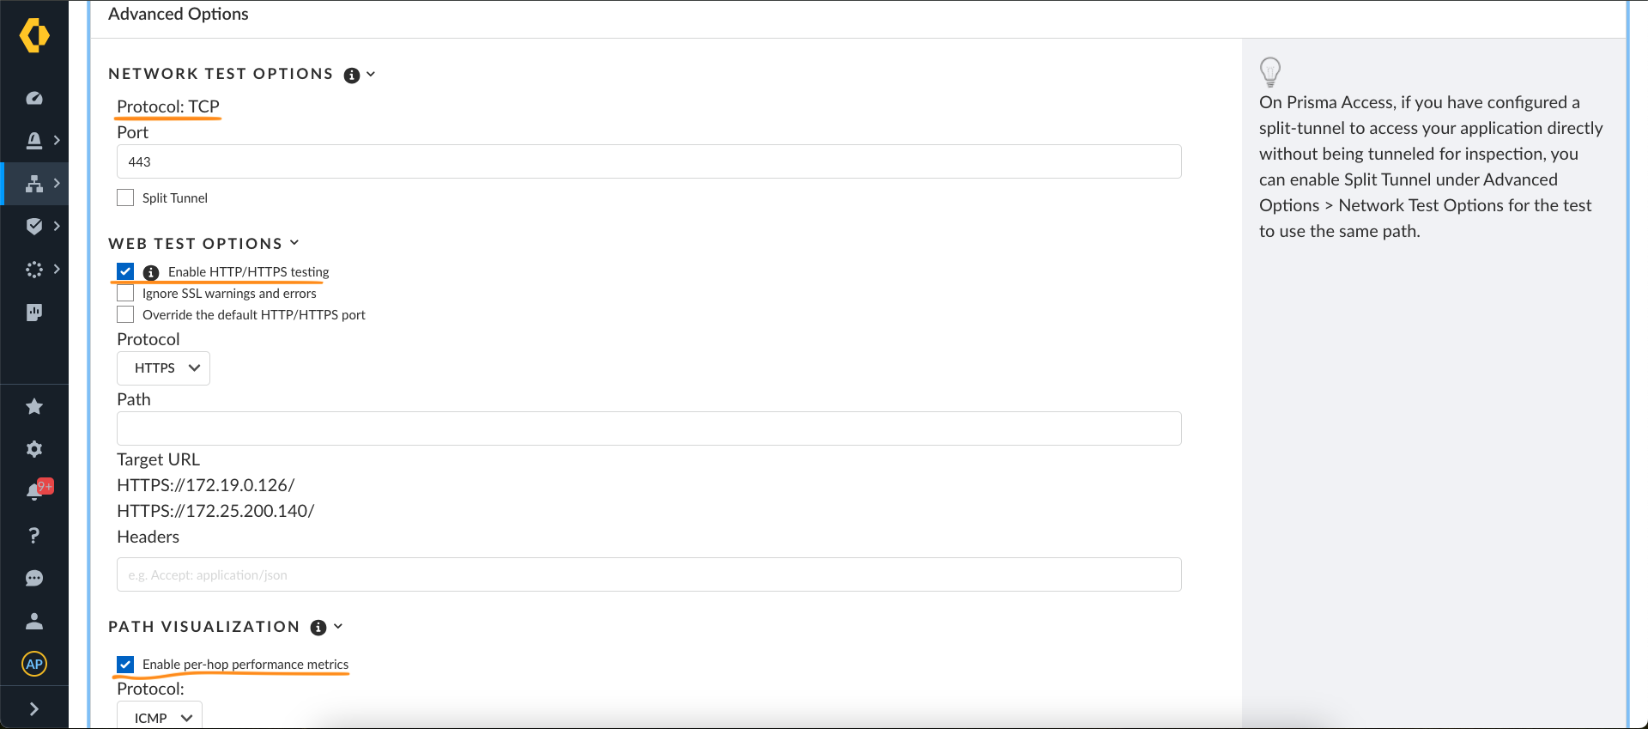
Task: Open the HTTPS Protocol dropdown
Action: (x=163, y=368)
